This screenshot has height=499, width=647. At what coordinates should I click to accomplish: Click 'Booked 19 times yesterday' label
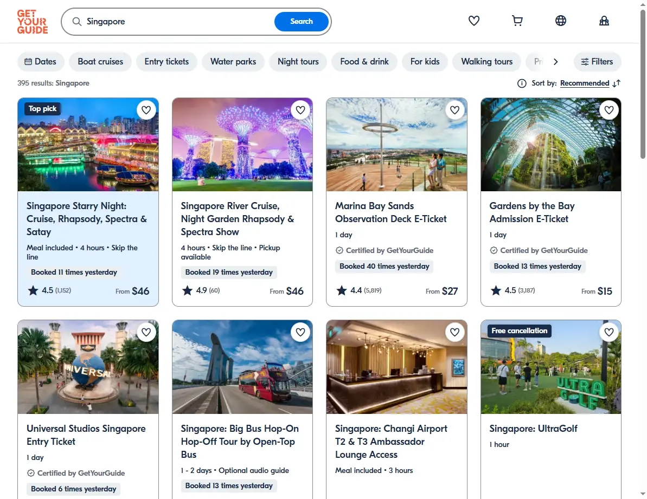229,272
